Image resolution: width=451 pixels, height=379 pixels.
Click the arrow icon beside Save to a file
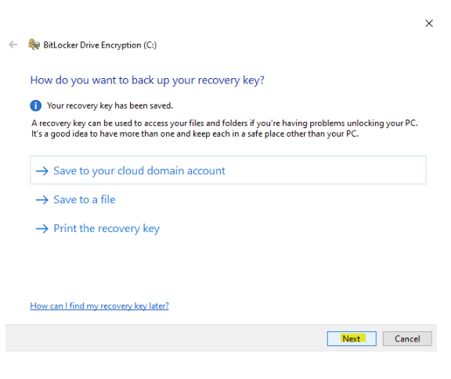(42, 200)
